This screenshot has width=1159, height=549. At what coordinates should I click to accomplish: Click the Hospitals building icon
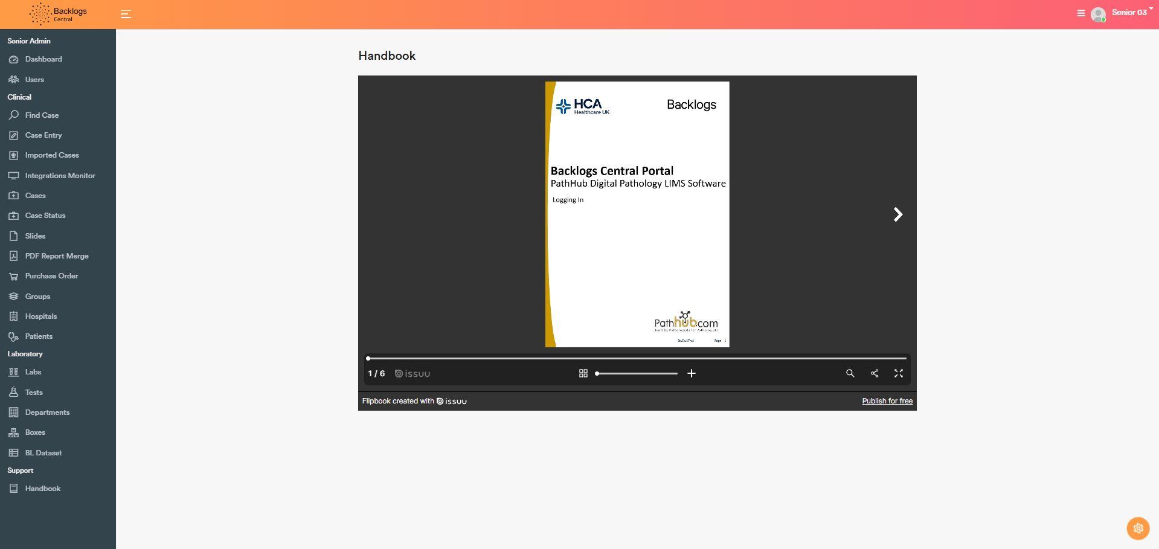pyautogui.click(x=14, y=316)
